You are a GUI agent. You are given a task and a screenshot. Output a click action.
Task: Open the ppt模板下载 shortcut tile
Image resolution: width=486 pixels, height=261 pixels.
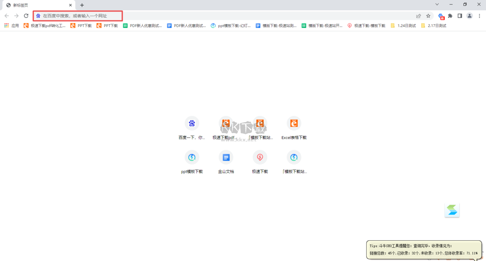click(x=192, y=157)
